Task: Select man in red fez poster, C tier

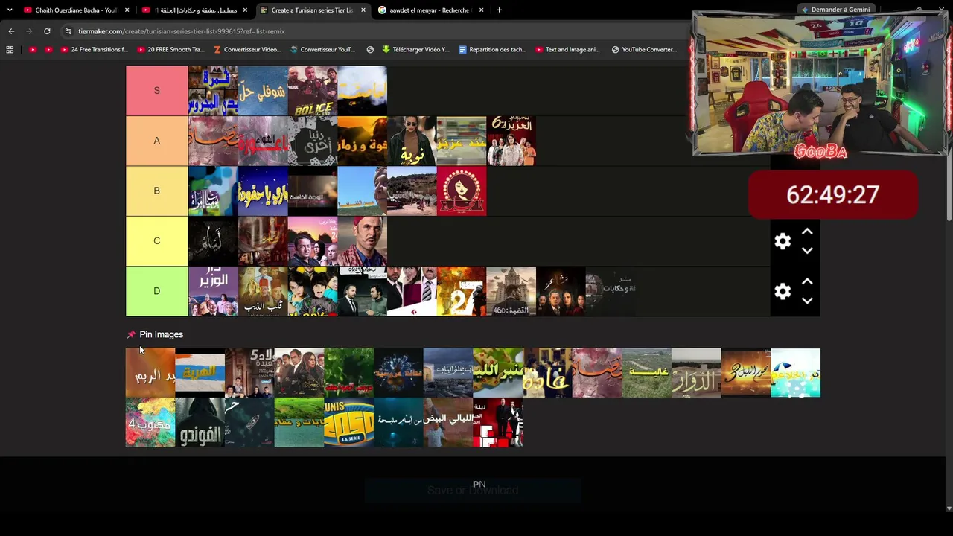Action: click(x=362, y=240)
